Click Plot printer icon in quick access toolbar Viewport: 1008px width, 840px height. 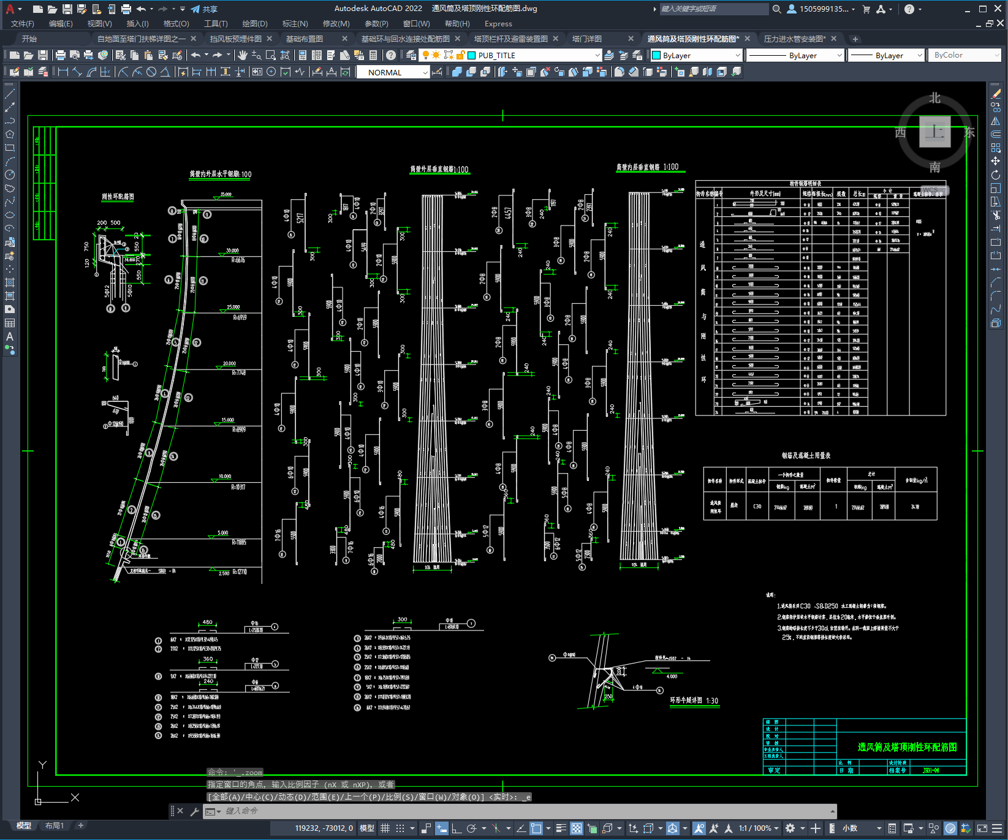[x=126, y=9]
